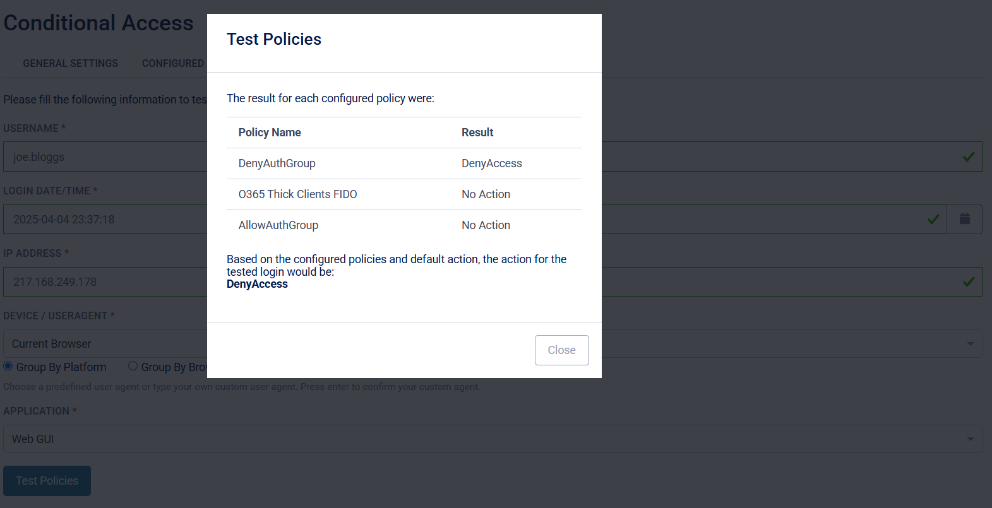Select the AllowAuthGroup policy name

coord(278,225)
